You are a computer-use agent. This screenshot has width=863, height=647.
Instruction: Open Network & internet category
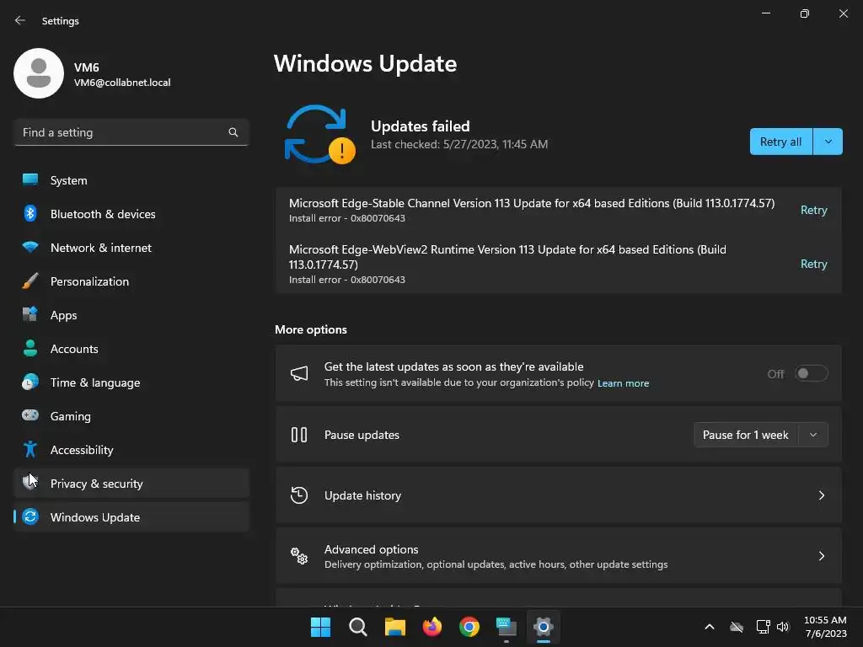point(131,248)
